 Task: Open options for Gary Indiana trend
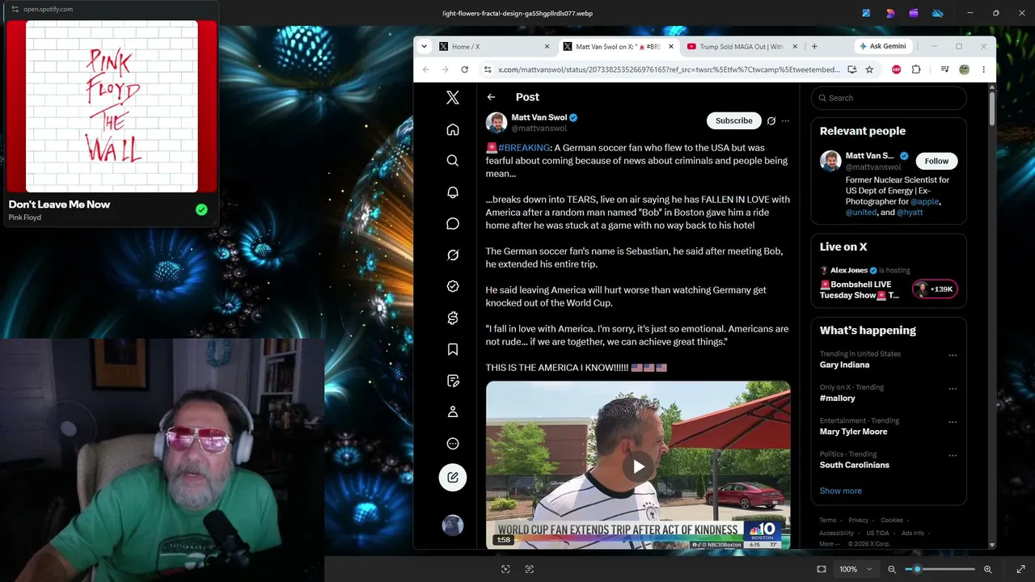(953, 356)
